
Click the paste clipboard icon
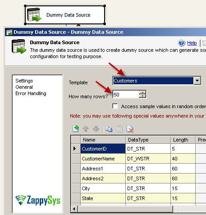pyautogui.click(x=119, y=129)
